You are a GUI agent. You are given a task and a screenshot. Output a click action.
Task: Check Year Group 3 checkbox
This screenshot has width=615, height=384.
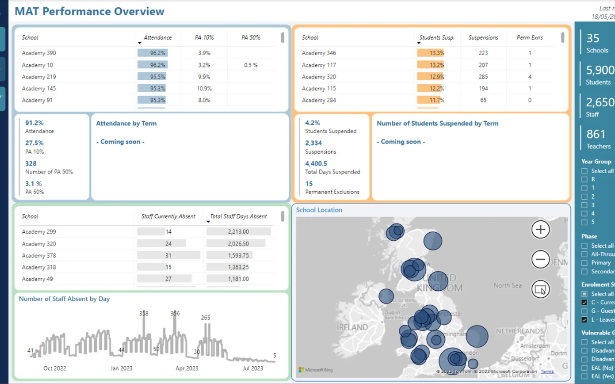(x=585, y=205)
